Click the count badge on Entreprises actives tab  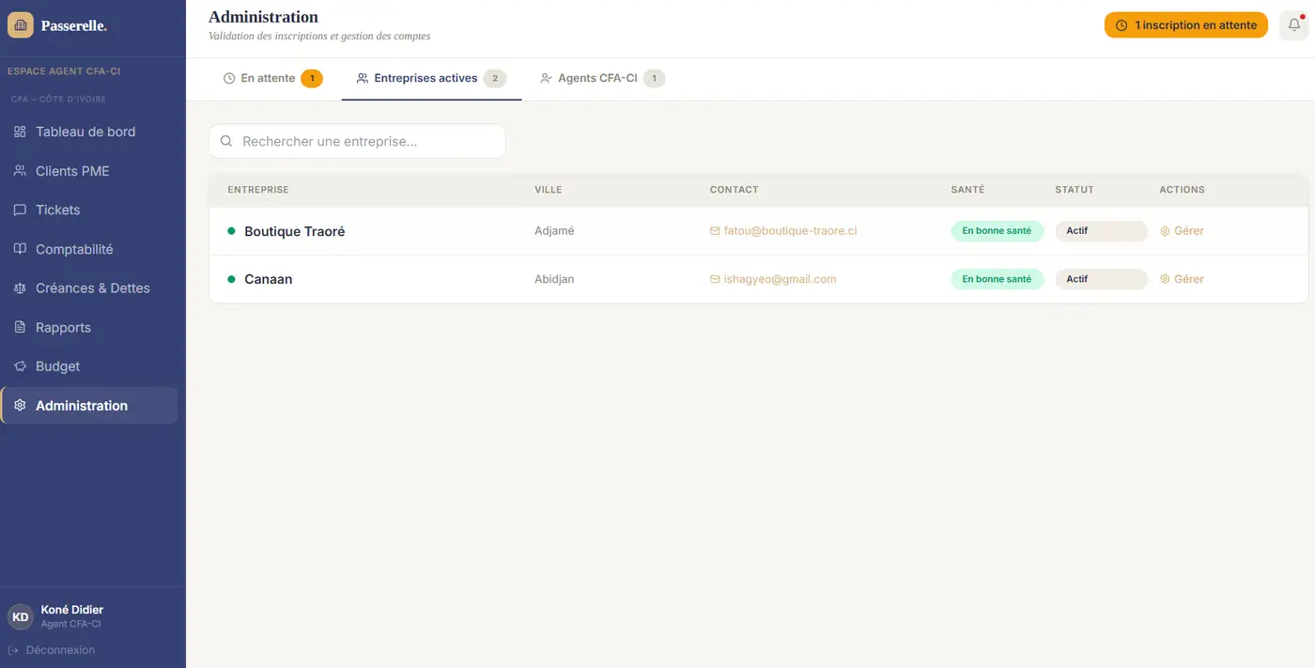tap(495, 79)
